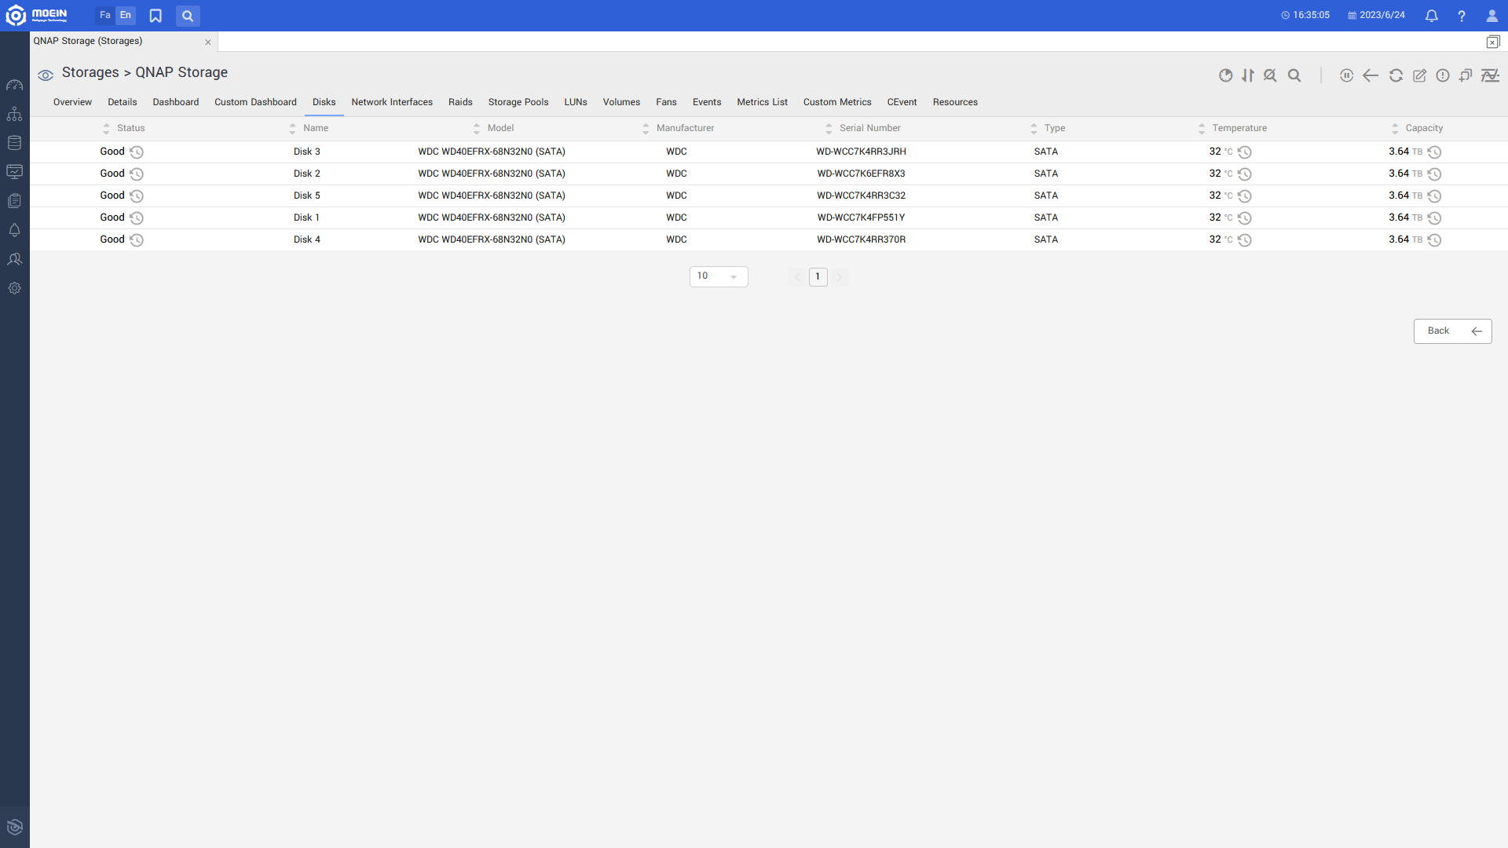Open the Metrics List tab

tap(762, 103)
